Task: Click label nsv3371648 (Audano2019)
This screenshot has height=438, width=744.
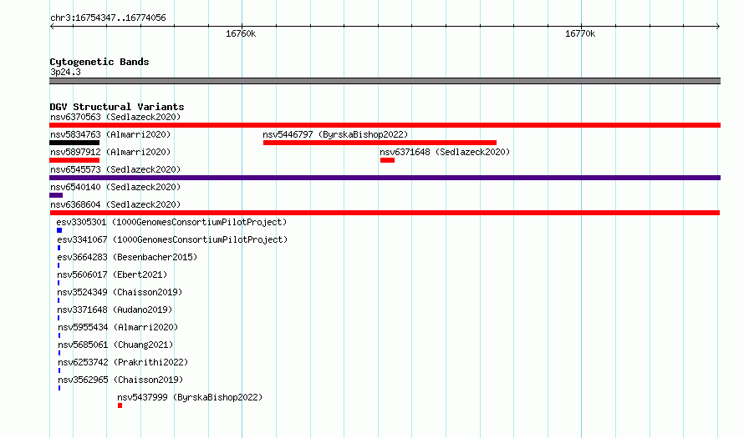Action: [x=115, y=310]
